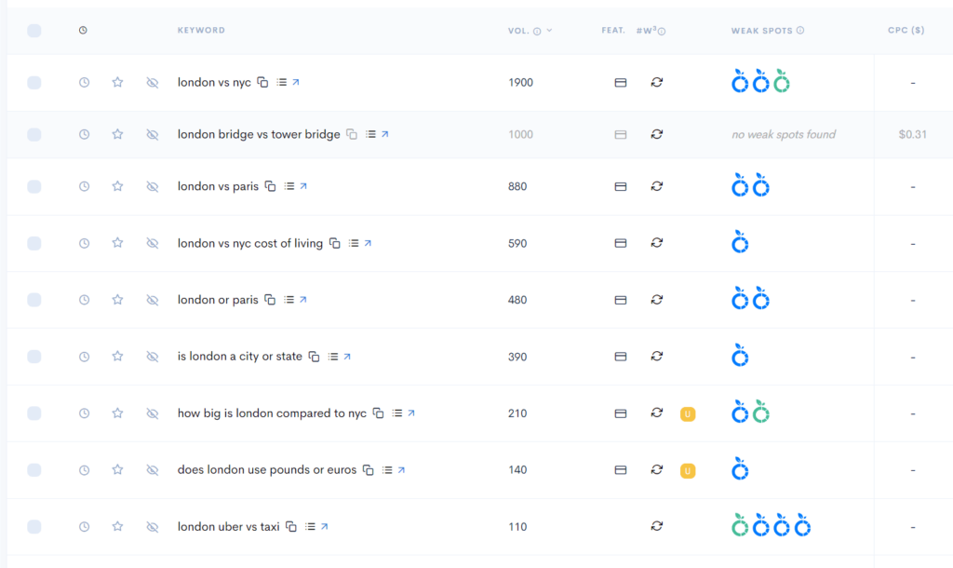The height and width of the screenshot is (568, 953).
Task: Click the #W info icon in the header
Action: 661,30
